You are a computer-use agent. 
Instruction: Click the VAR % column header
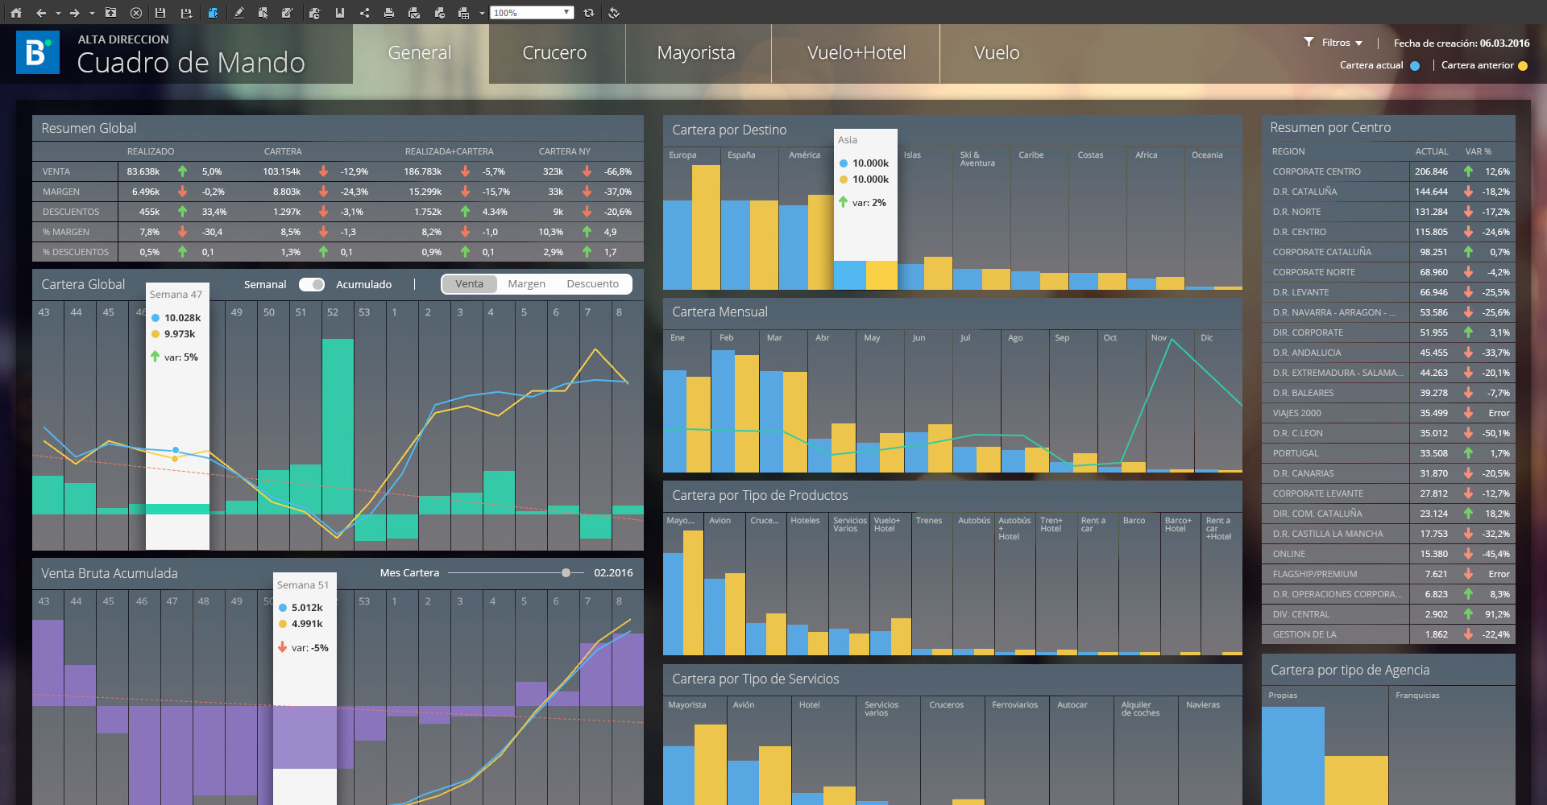1479,151
